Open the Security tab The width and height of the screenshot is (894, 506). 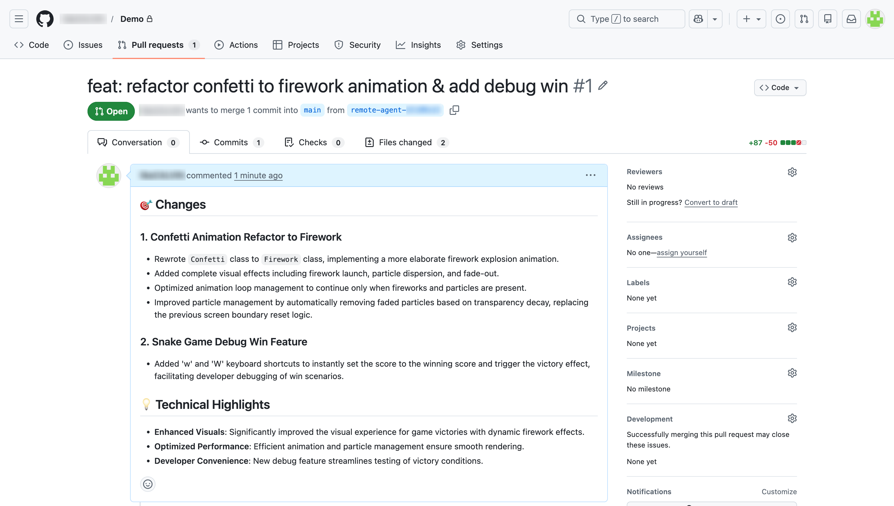[x=357, y=45]
